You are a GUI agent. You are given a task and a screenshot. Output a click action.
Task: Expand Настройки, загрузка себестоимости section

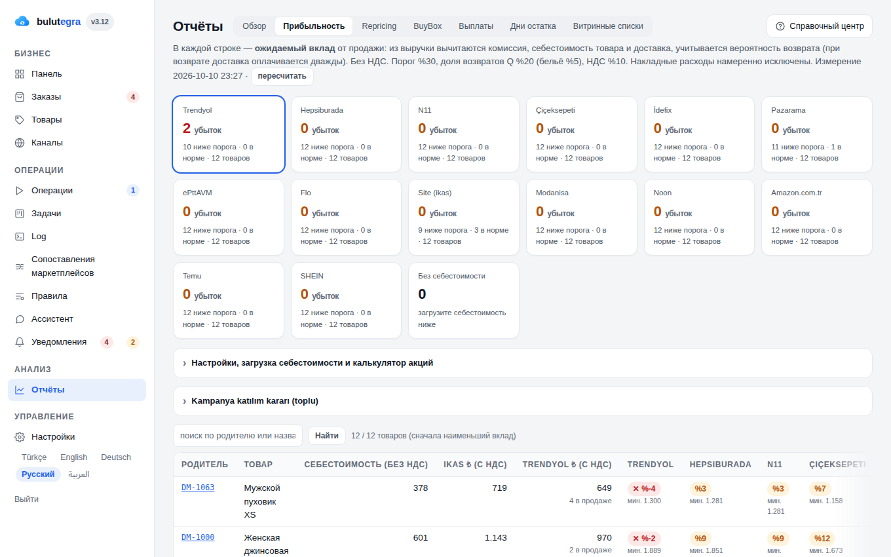[522, 363]
